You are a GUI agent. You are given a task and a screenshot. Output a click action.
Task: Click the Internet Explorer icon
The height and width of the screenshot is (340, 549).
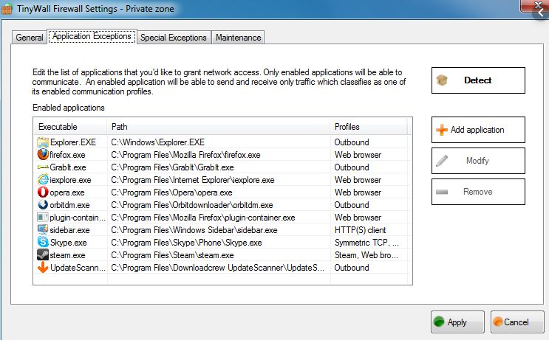[43, 180]
